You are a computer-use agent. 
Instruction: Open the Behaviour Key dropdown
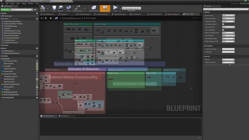[228, 16]
